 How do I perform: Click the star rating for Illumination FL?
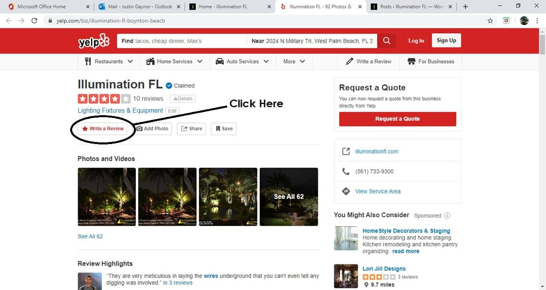tap(104, 98)
